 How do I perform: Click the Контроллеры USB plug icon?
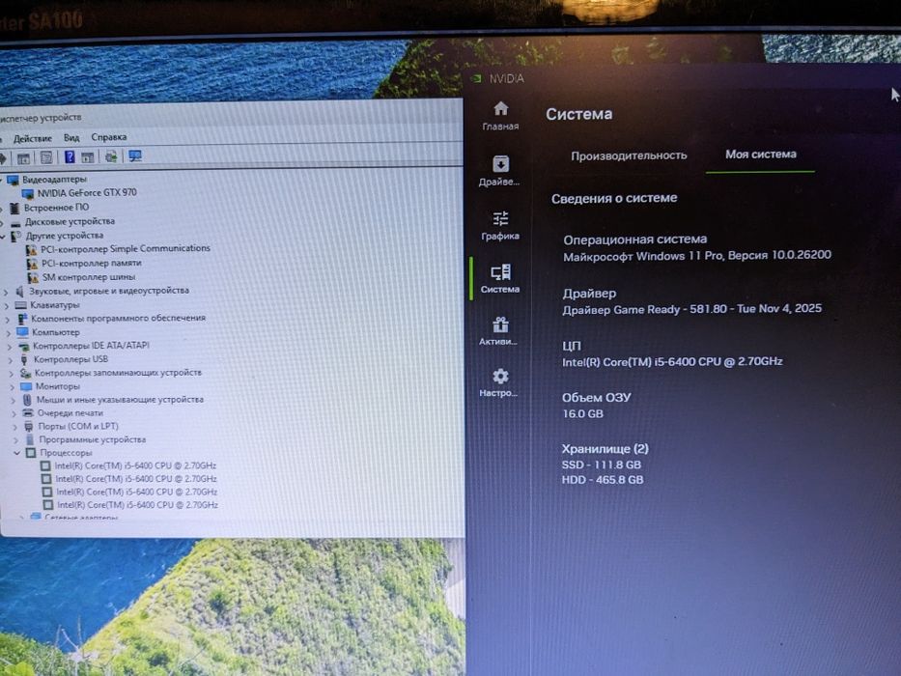point(24,360)
